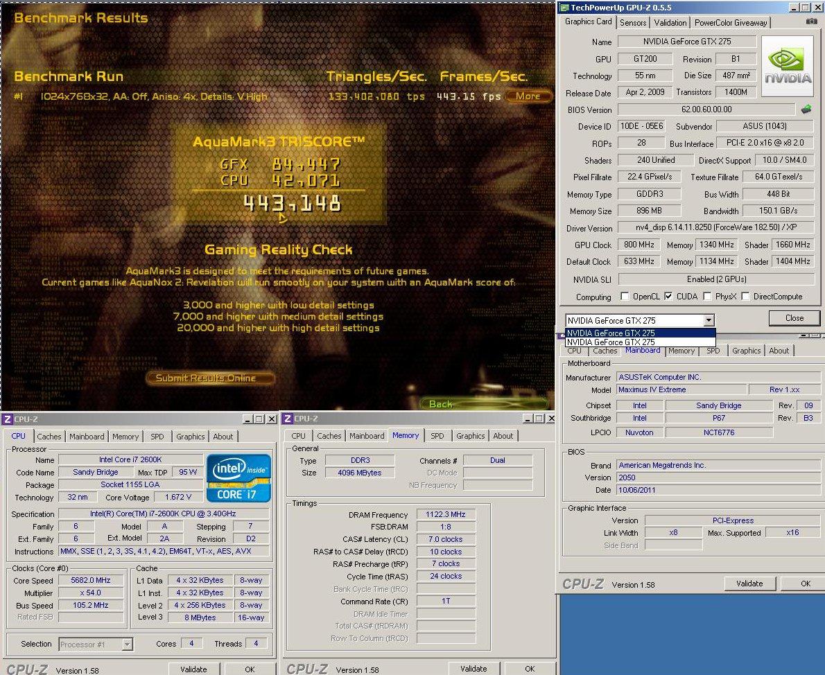Open Caches tab in the left CPU-Z window
Viewport: 825px width, 675px height.
[49, 437]
